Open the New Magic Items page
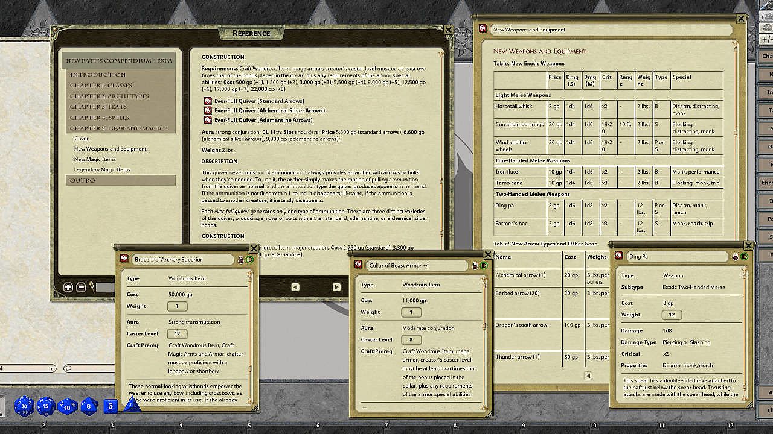This screenshot has width=773, height=434. pyautogui.click(x=95, y=159)
